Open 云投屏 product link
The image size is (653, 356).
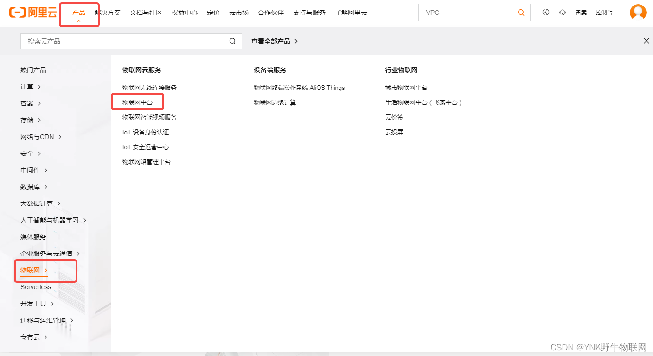[x=394, y=132]
